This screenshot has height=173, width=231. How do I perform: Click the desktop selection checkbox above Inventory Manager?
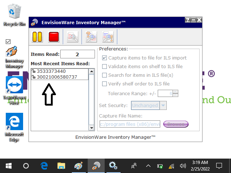tap(8, 42)
